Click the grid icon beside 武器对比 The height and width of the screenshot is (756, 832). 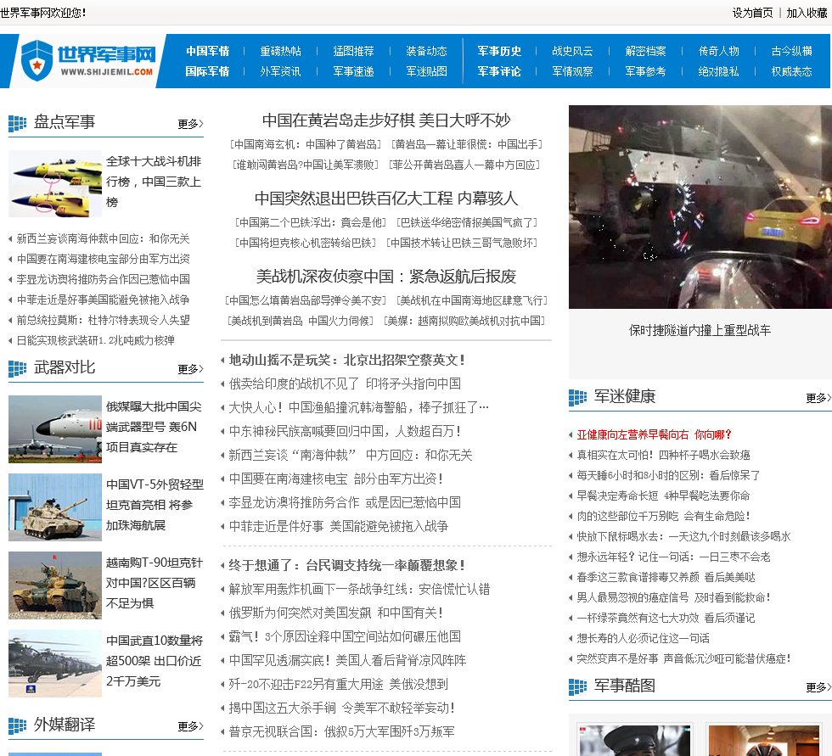point(16,368)
